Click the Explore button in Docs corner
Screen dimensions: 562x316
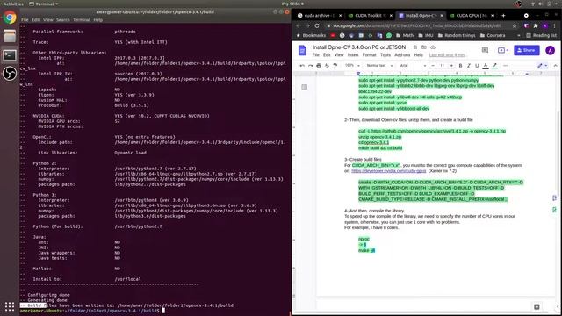(x=537, y=306)
